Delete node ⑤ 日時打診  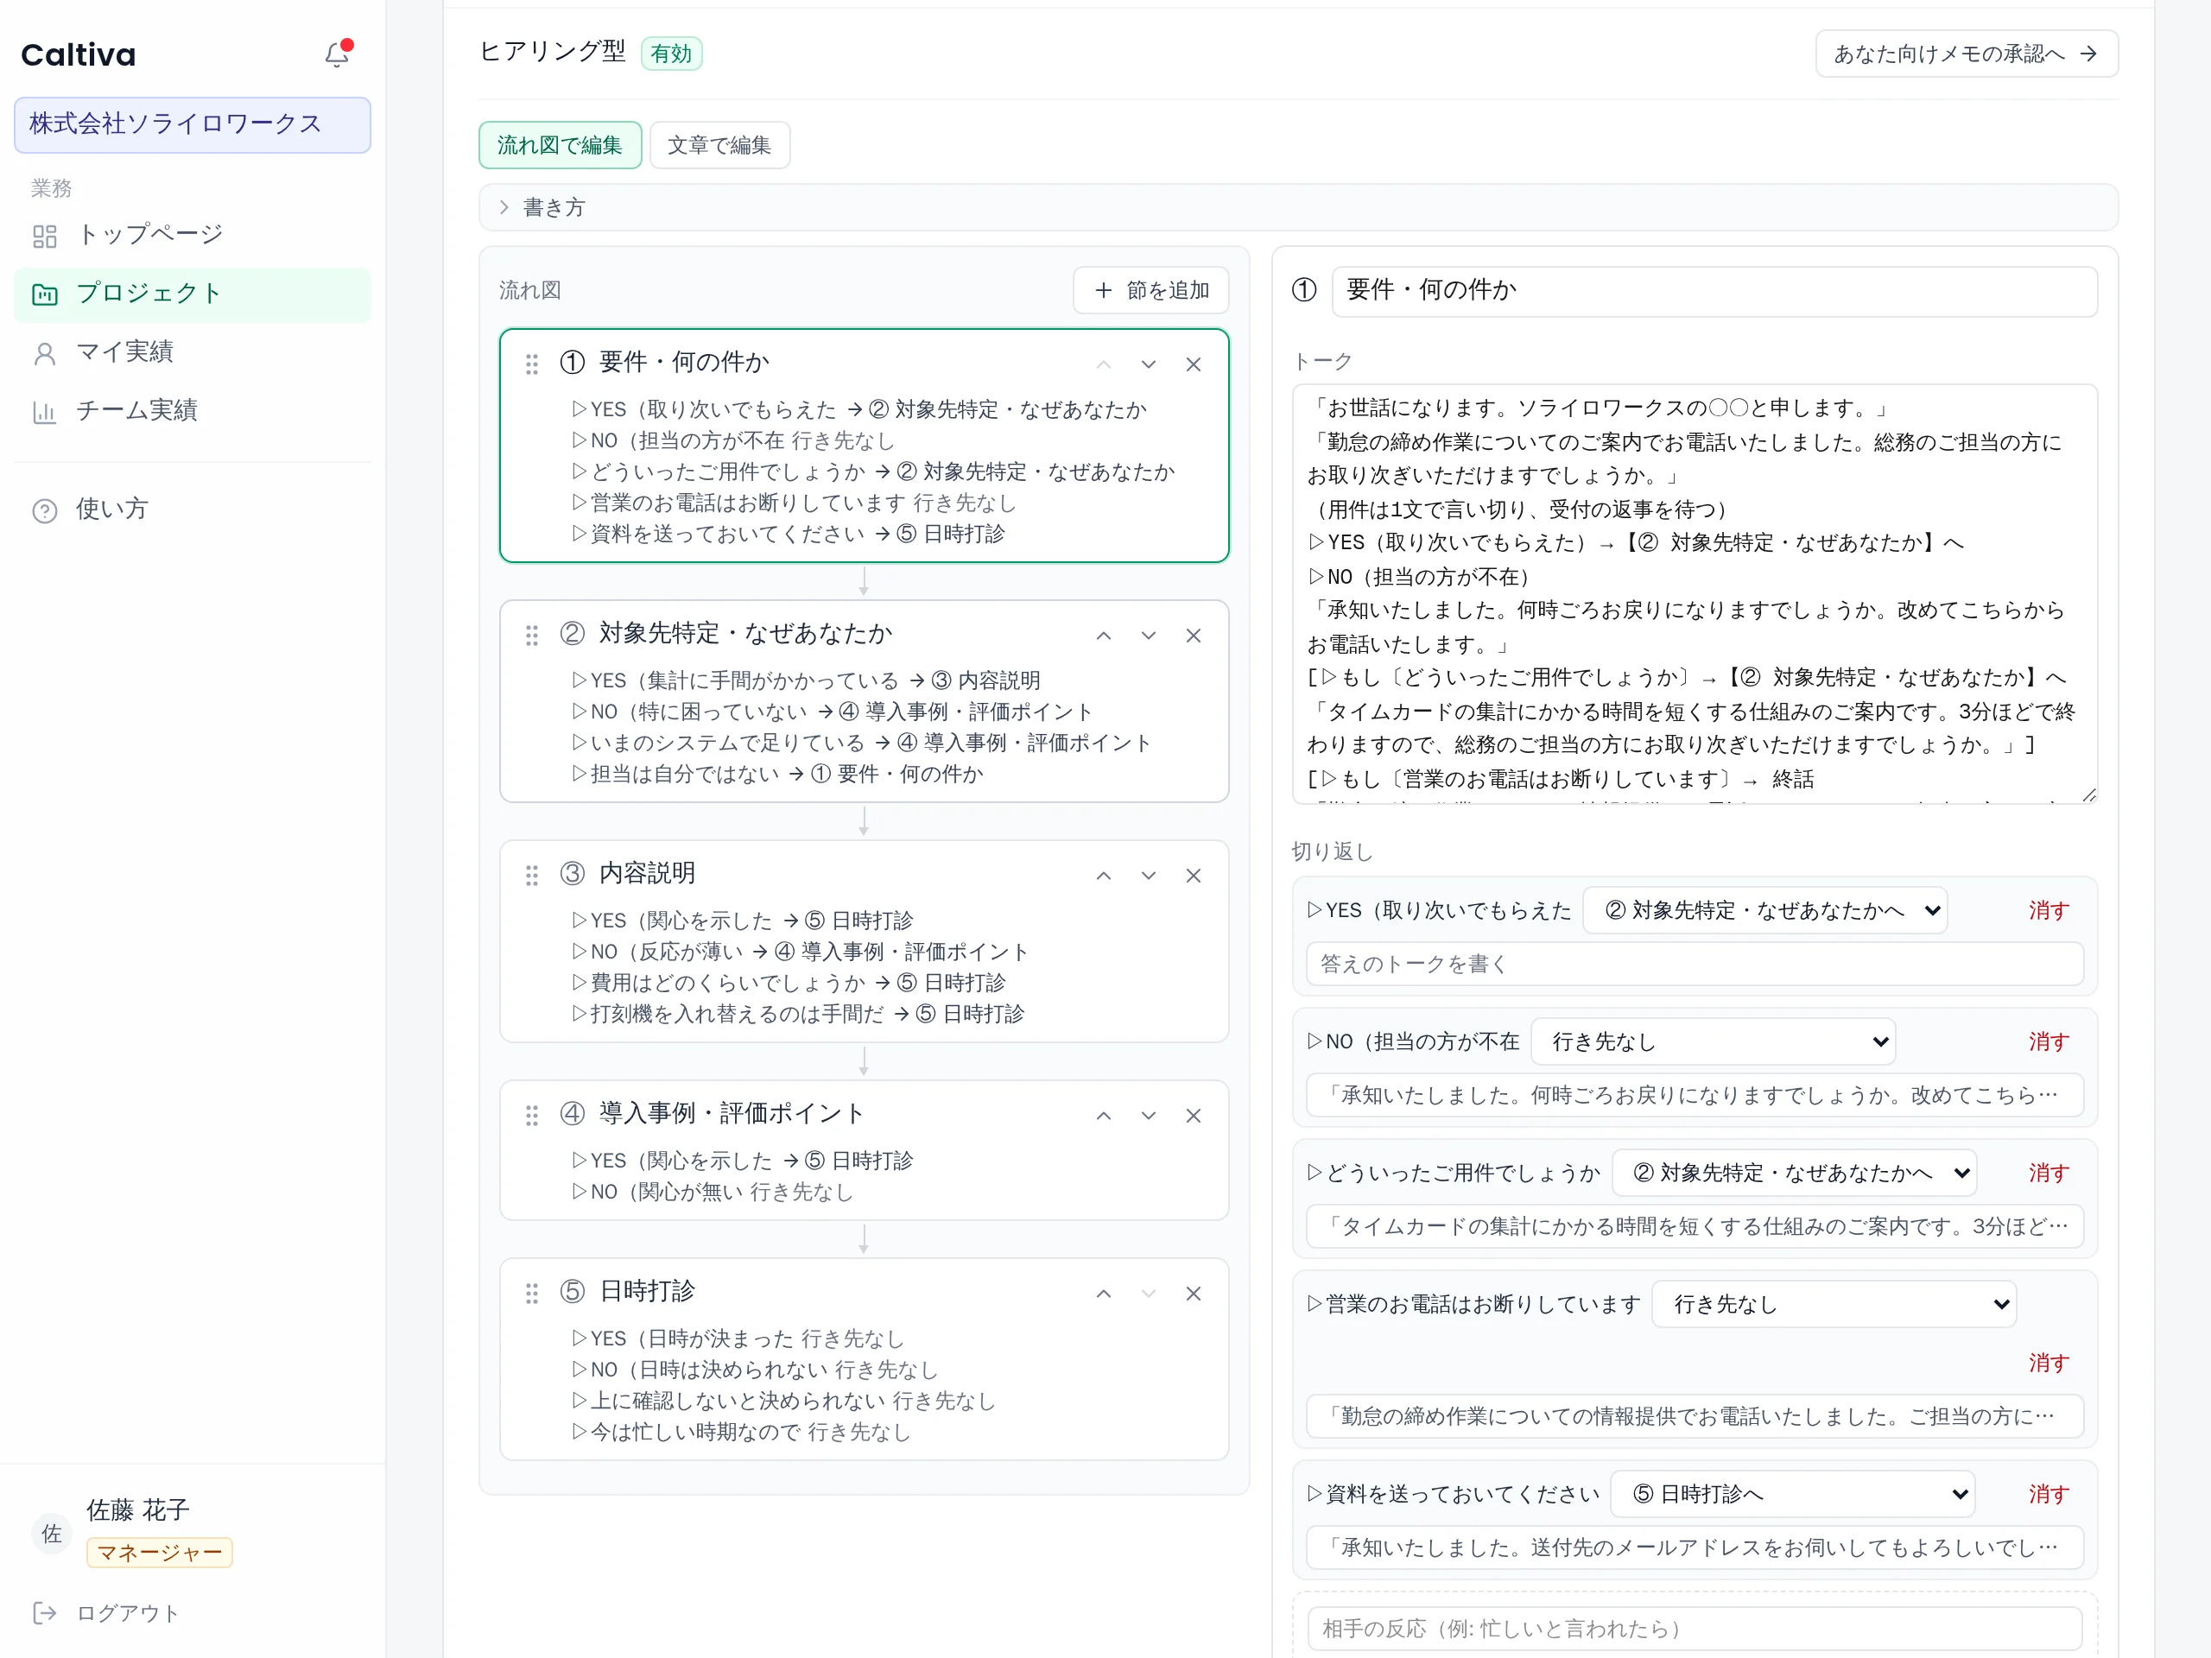click(x=1194, y=1294)
